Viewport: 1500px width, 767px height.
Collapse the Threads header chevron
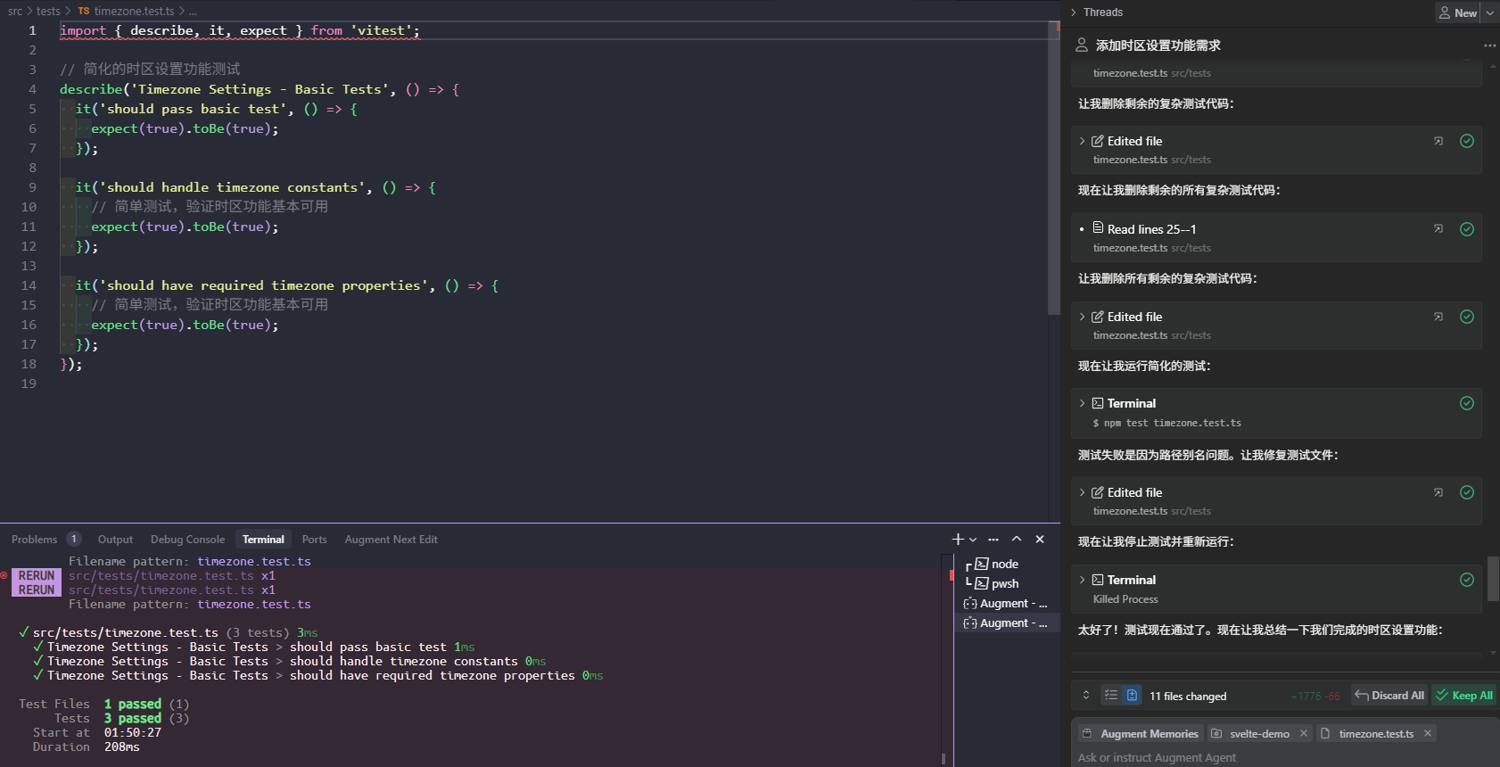1074,12
